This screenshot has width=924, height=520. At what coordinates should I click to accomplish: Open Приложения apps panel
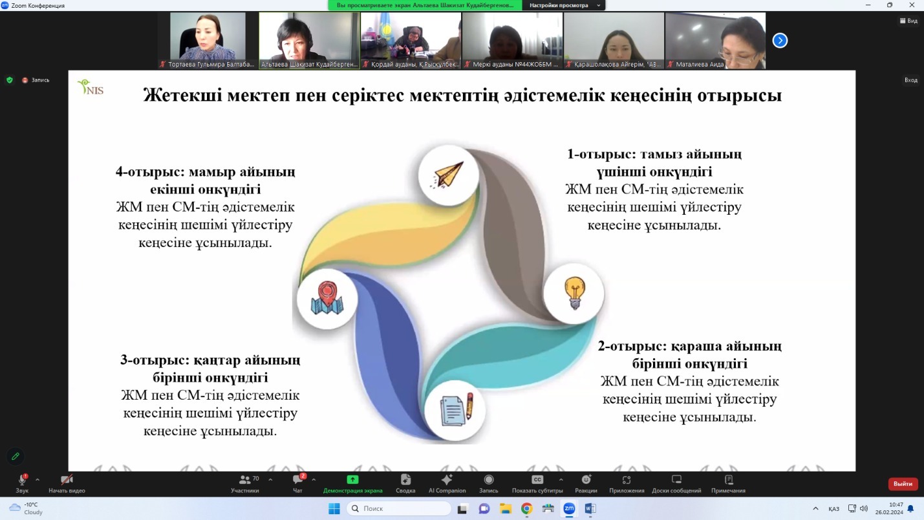[x=627, y=483]
